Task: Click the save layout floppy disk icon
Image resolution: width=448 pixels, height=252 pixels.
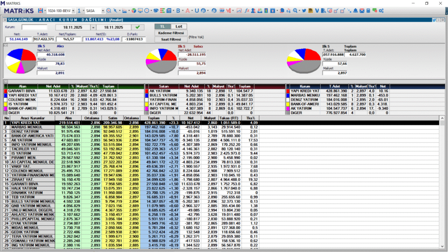Action: [41, 10]
